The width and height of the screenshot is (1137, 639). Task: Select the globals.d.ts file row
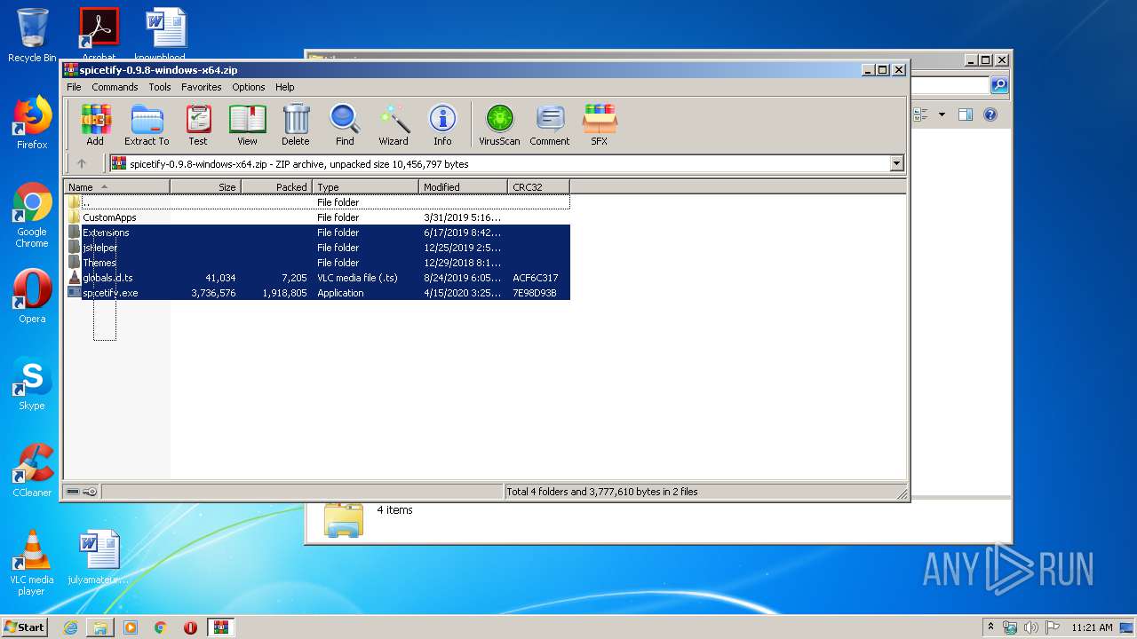[318, 278]
